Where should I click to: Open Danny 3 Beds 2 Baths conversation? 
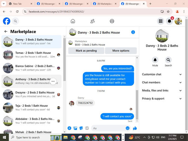click(x=31, y=42)
